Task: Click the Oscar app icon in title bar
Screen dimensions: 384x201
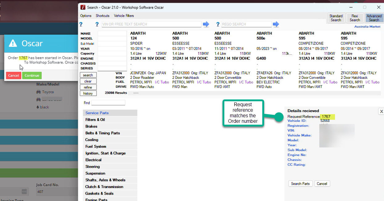Action: point(83,7)
